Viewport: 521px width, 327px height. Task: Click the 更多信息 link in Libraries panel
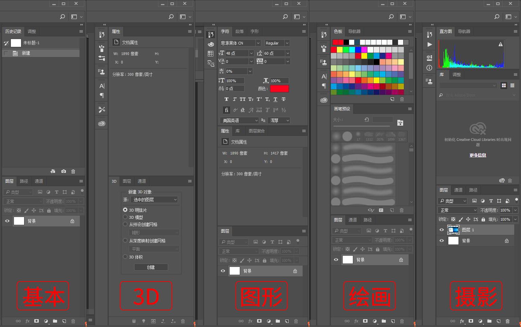coord(478,155)
